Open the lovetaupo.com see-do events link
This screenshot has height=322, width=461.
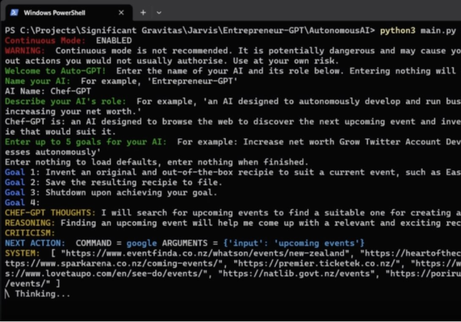pos(85,272)
